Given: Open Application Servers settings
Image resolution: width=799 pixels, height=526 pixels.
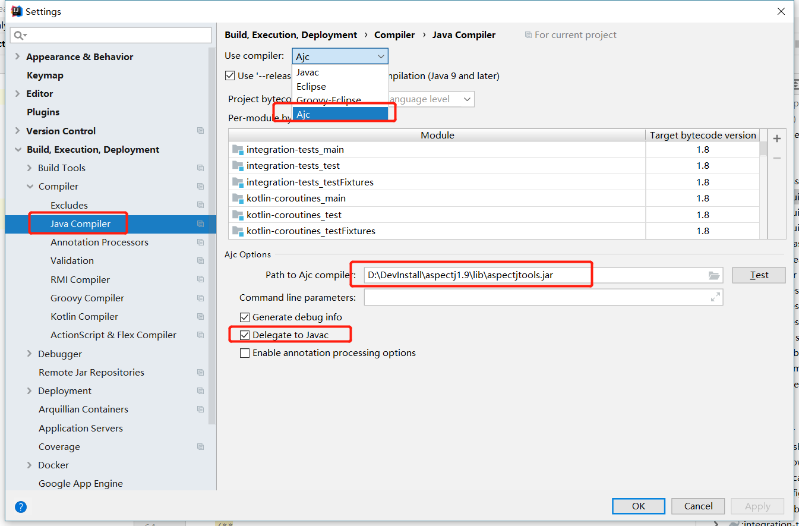Looking at the screenshot, I should coord(81,429).
